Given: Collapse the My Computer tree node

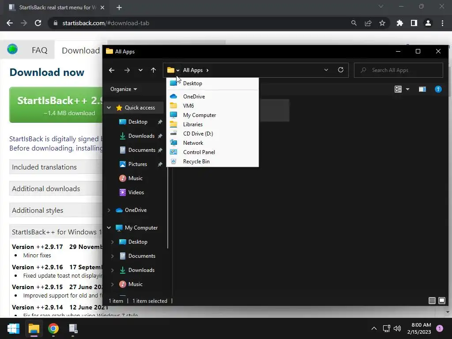Looking at the screenshot, I should [x=109, y=228].
